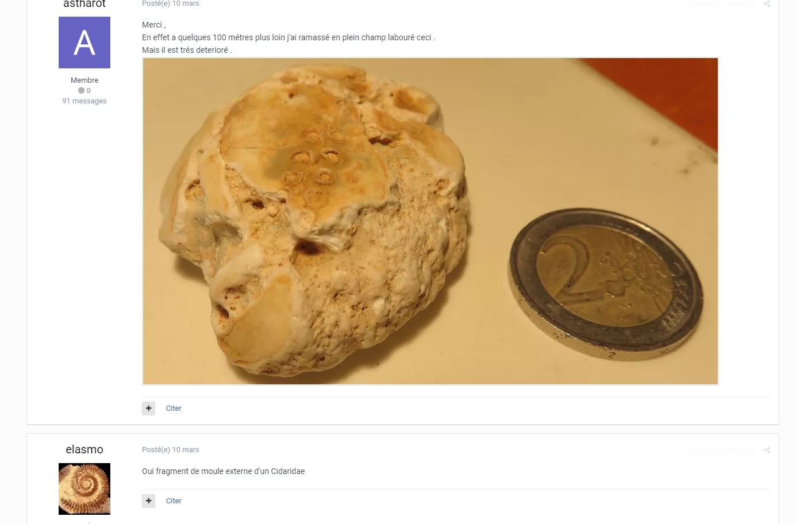
Task: Click the line 'Mais il est trés deterioré'
Action: click(x=187, y=50)
